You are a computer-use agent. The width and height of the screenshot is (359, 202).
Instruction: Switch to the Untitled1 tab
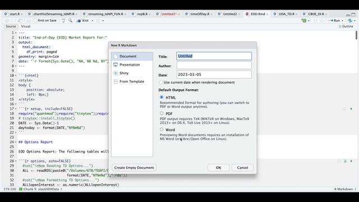pyautogui.click(x=169, y=14)
